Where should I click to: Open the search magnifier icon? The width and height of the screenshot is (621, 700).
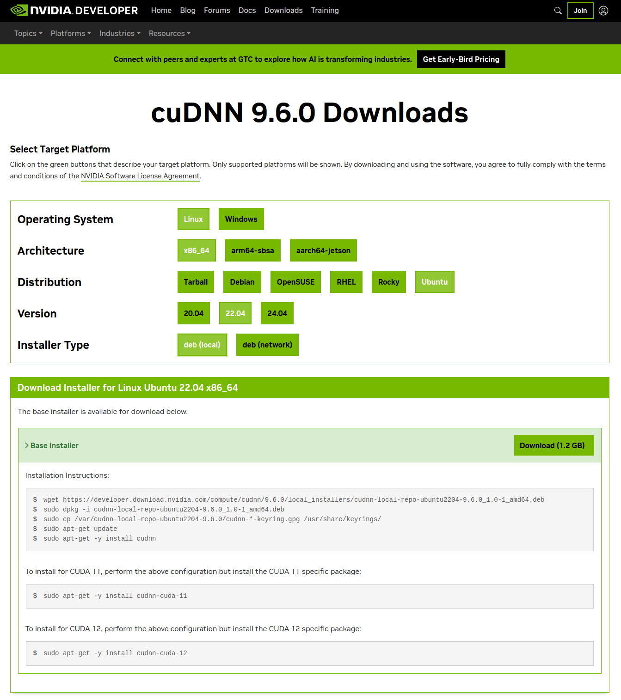[x=558, y=11]
